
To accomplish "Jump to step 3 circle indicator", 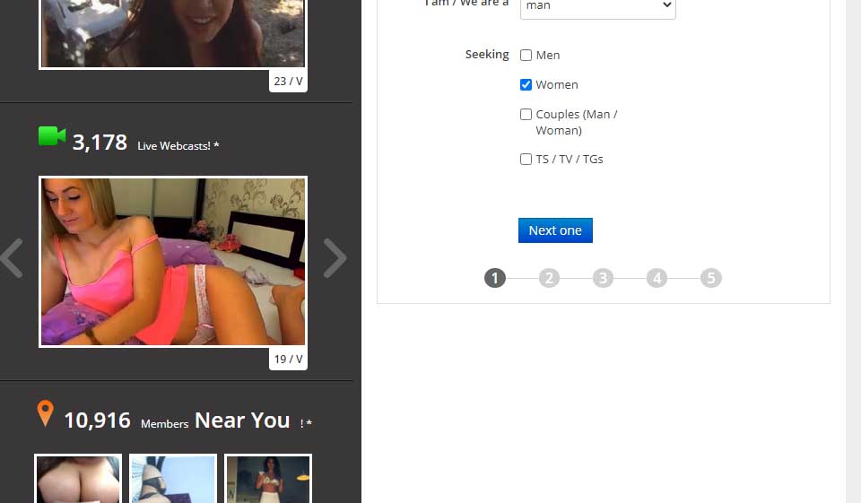I will click(603, 278).
